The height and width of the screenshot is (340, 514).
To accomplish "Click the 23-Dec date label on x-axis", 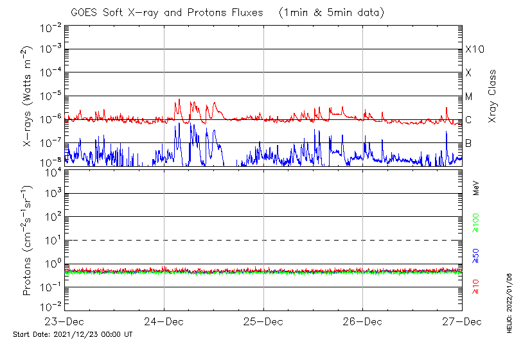I will [x=65, y=320].
